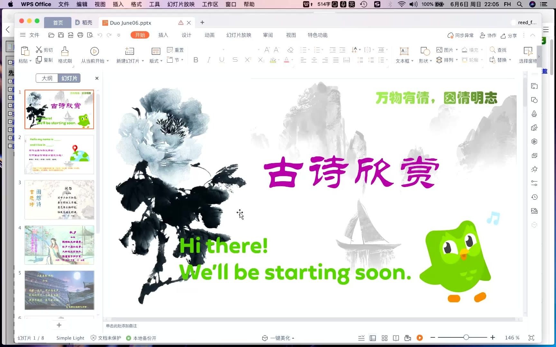The image size is (556, 347).
Task: Open the Layout (版式) dropdown
Action: click(156, 61)
